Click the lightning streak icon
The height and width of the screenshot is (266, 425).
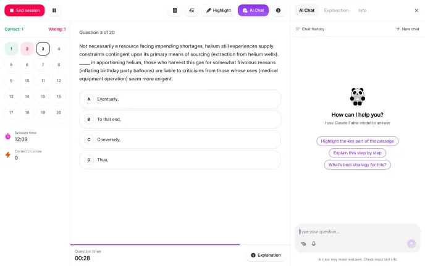click(8, 155)
